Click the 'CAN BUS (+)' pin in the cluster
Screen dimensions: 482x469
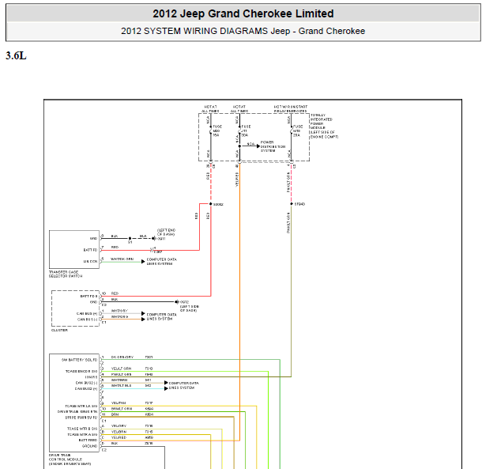(x=87, y=314)
